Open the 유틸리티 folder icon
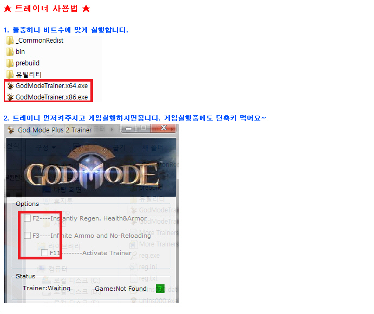Screen dimensions: 374x314 pos(10,75)
